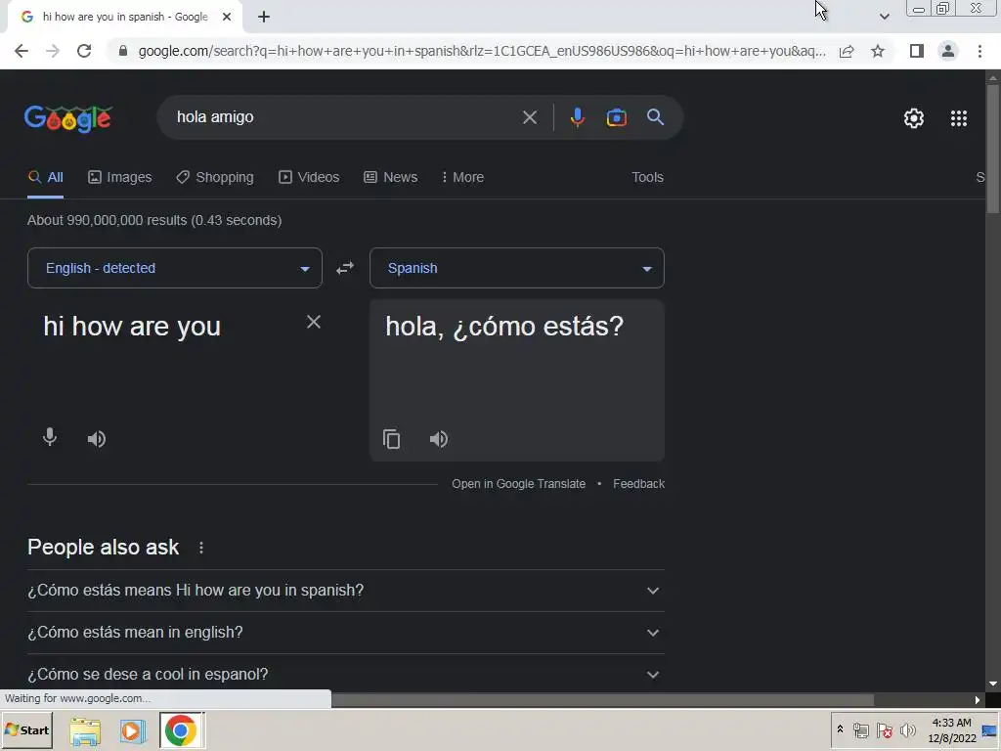Open Chrome three-dot menu
1001x751 pixels.
979,51
